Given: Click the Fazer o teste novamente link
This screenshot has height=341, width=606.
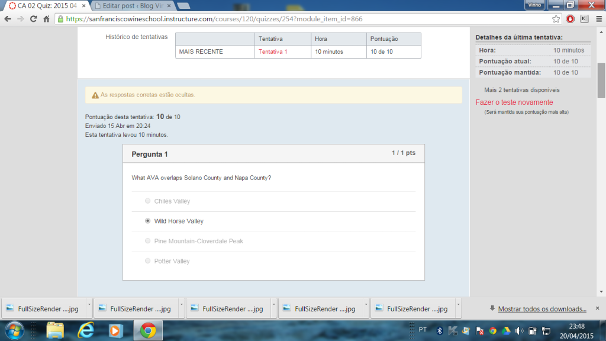Looking at the screenshot, I should 514,102.
